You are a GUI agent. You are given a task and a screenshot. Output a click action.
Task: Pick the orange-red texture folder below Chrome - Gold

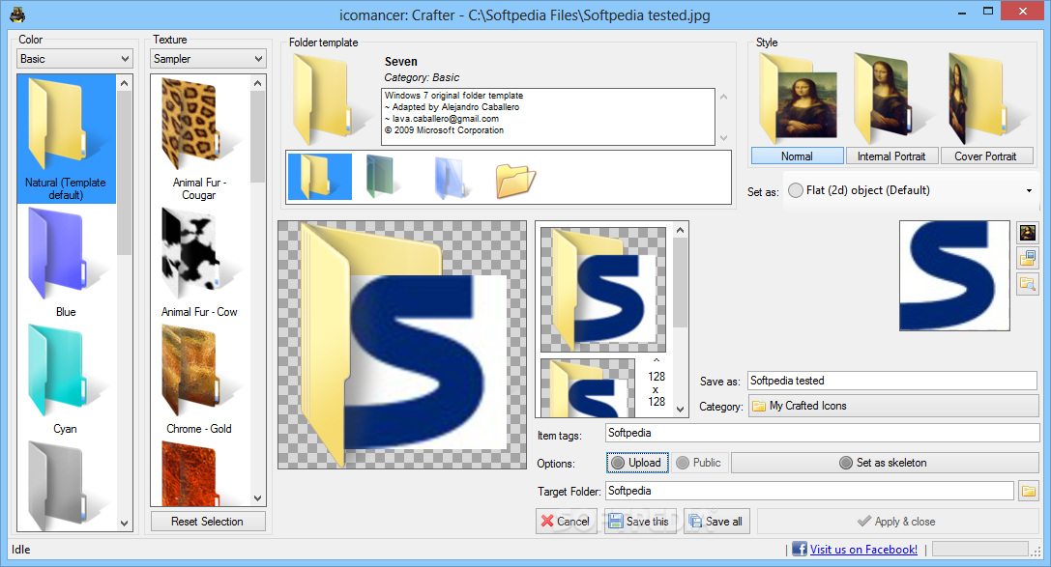[x=200, y=472]
